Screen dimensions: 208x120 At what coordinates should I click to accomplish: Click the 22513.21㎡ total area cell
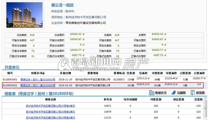(x=143, y=78)
